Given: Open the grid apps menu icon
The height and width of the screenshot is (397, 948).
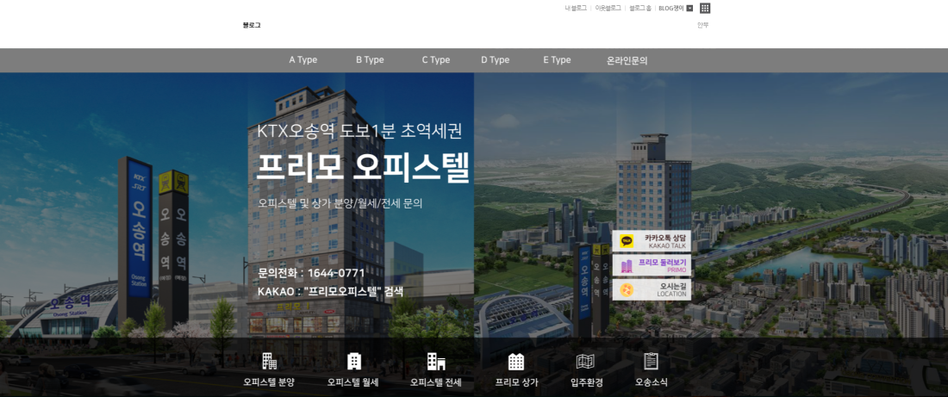Looking at the screenshot, I should pos(705,8).
